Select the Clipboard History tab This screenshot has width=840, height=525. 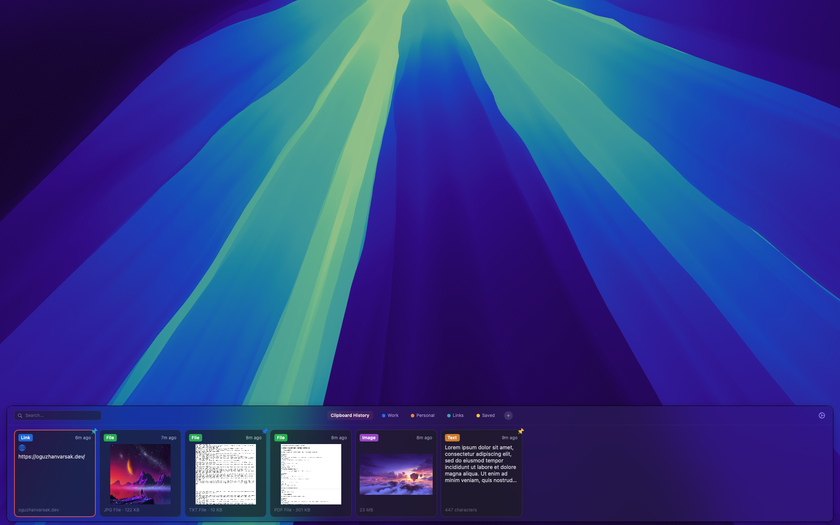(350, 415)
